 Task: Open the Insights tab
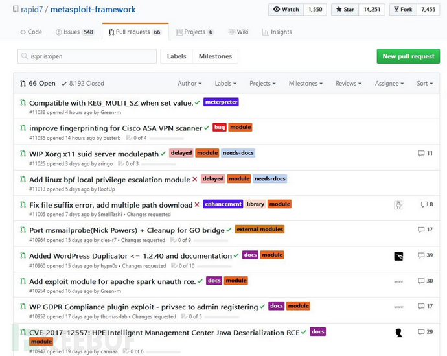(x=277, y=32)
